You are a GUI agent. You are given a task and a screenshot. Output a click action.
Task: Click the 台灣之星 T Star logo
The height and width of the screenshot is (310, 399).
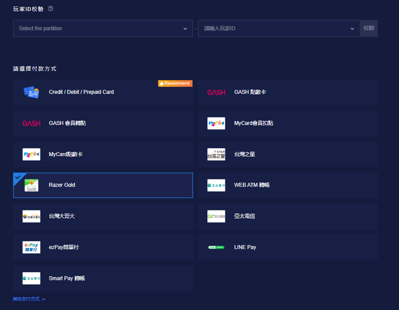216,154
